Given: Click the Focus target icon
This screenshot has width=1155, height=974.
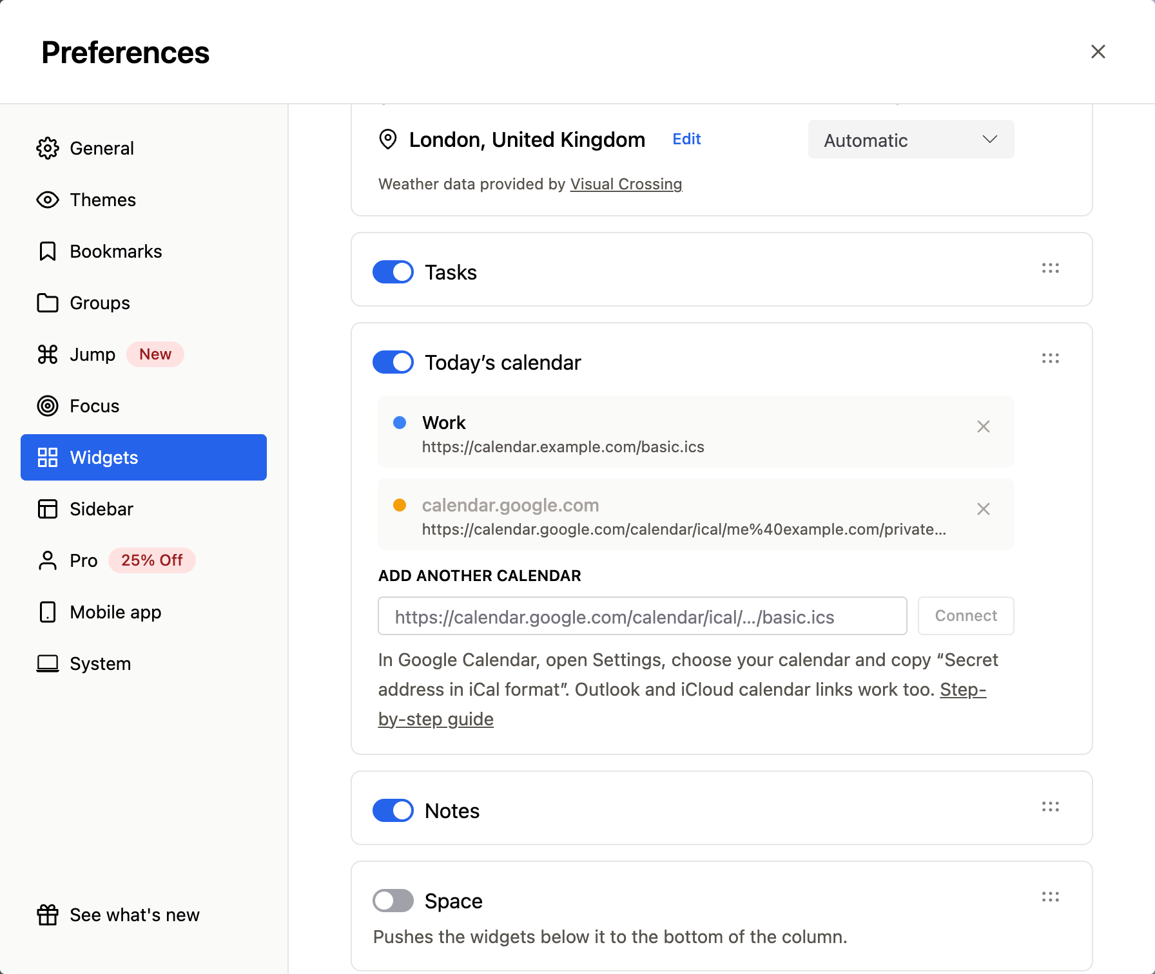Looking at the screenshot, I should pyautogui.click(x=48, y=406).
